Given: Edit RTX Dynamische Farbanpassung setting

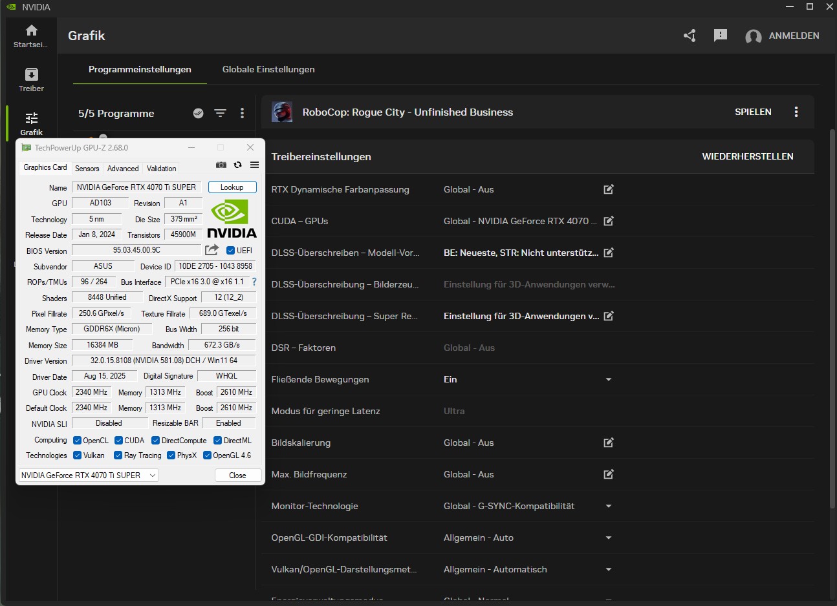Looking at the screenshot, I should tap(609, 189).
